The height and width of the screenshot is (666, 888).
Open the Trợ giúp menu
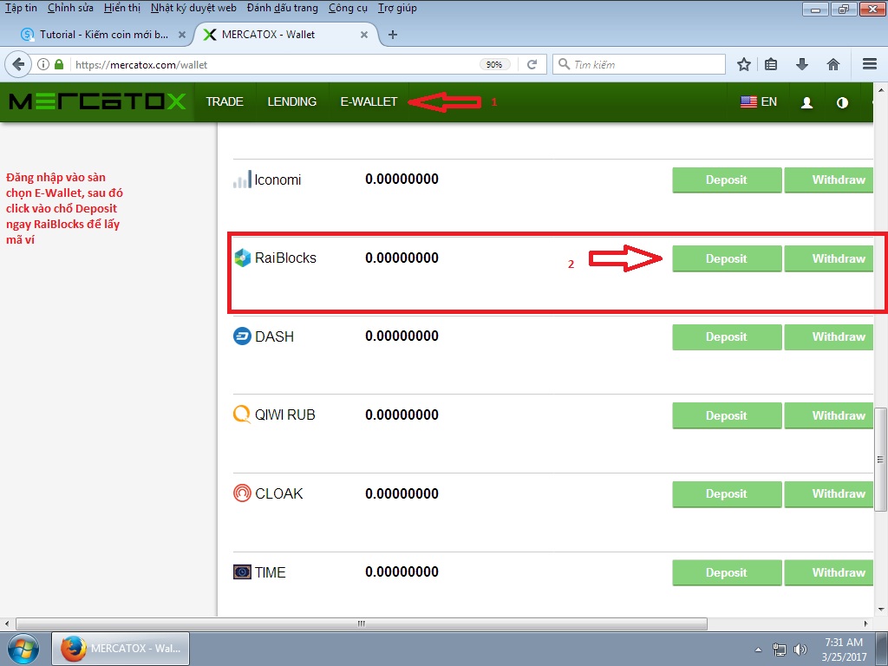[397, 8]
